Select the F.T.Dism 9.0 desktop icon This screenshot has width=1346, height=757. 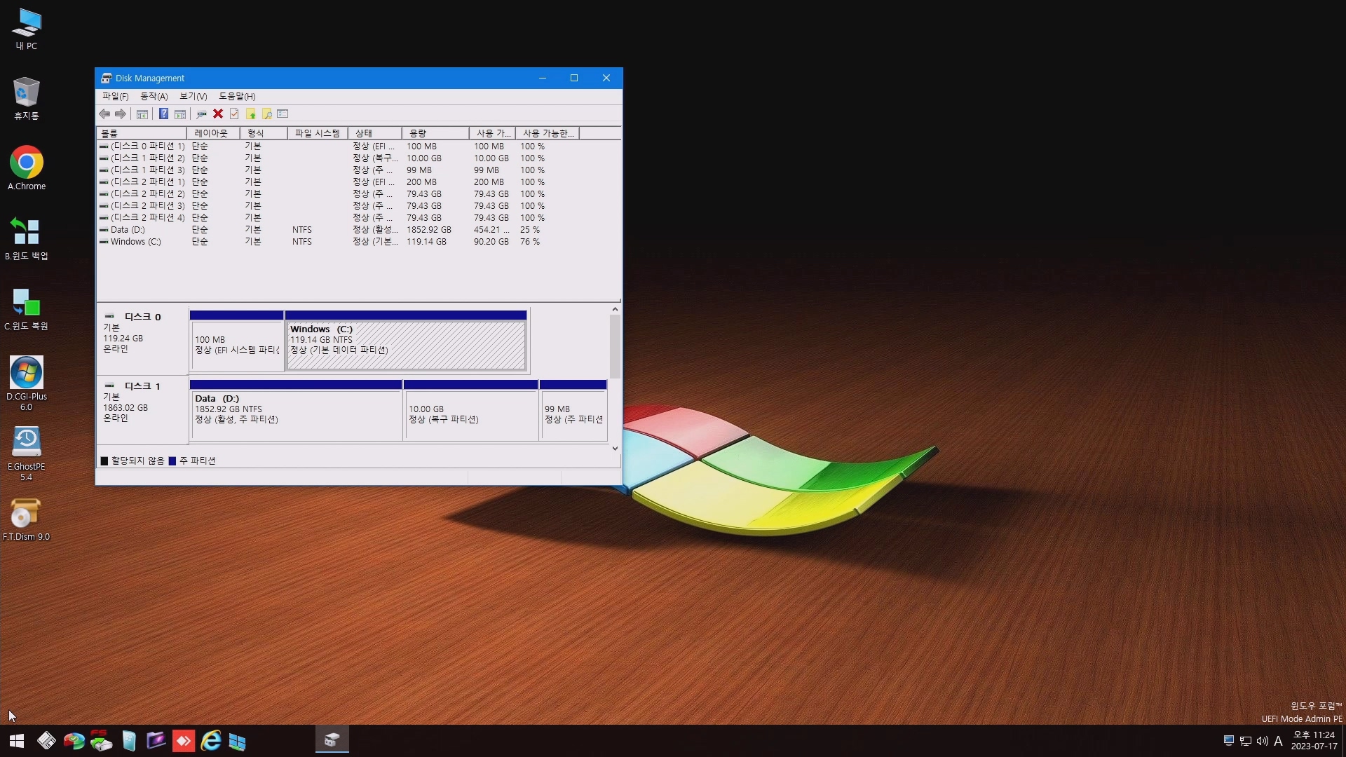(27, 519)
